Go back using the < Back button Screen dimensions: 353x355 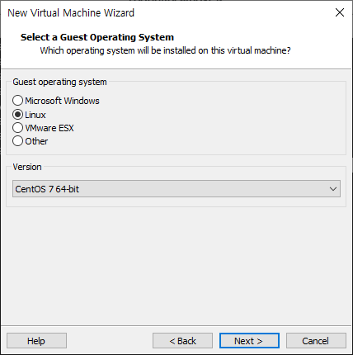[182, 341]
